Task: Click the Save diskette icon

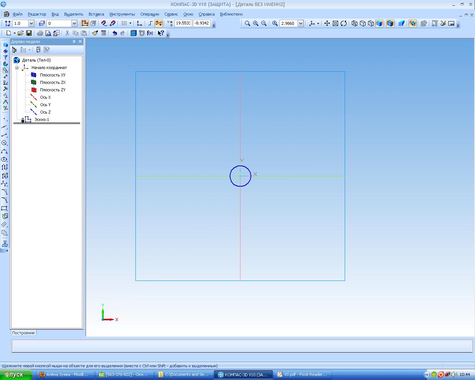Action: [x=29, y=33]
